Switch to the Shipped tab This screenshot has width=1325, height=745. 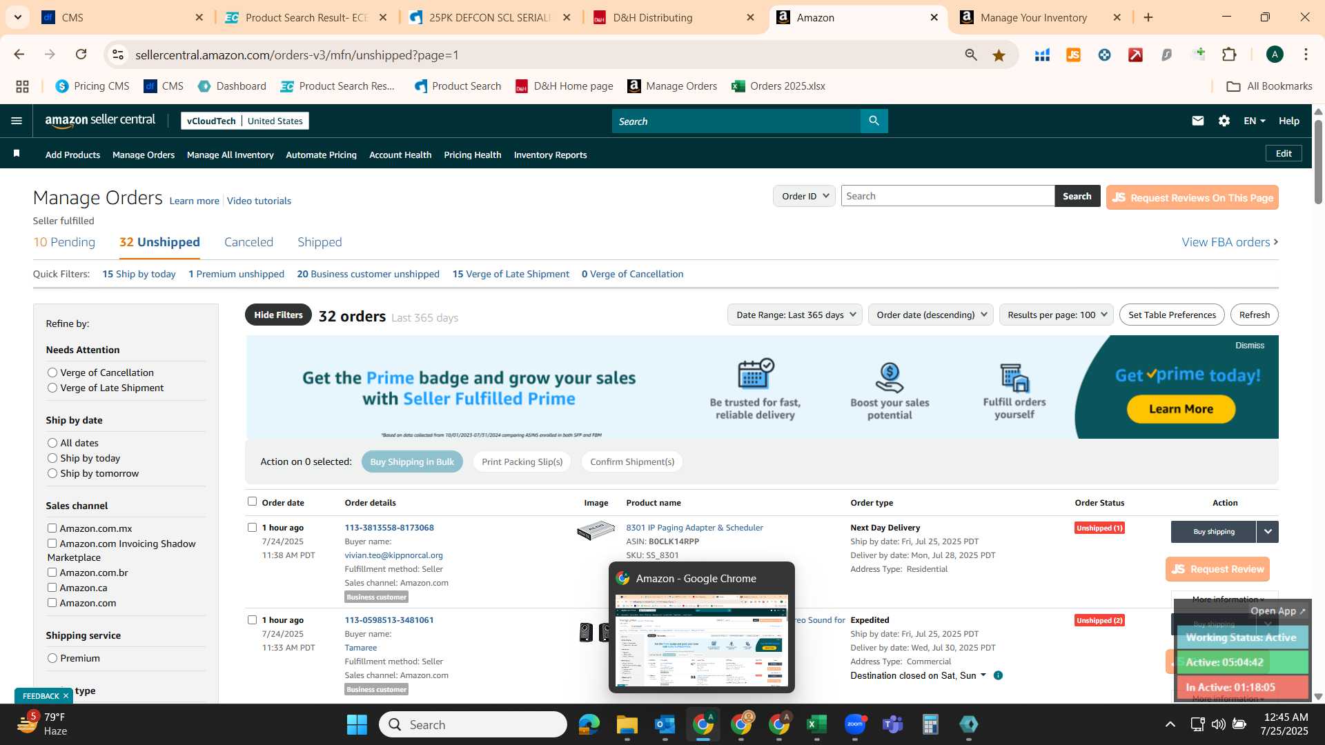click(320, 242)
